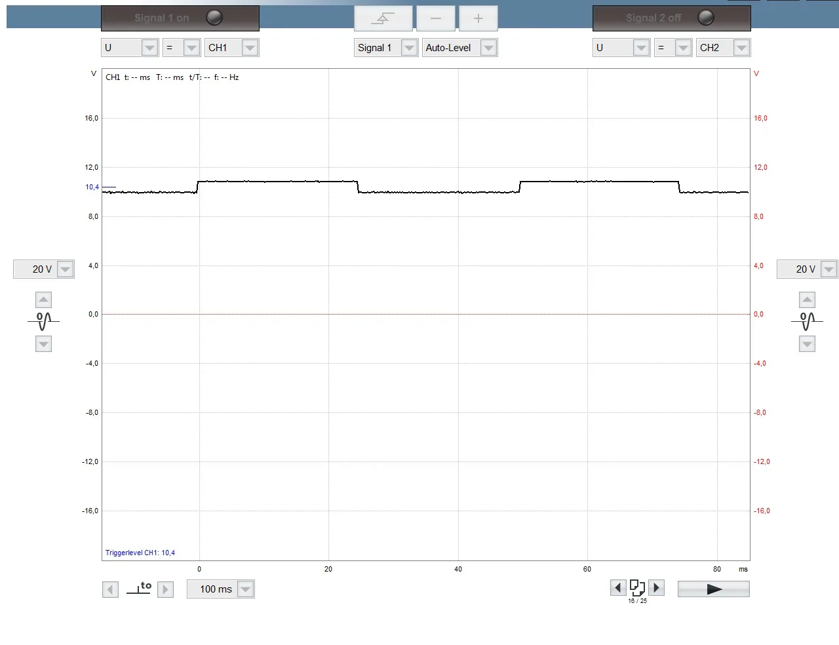
Task: Click the rising edge trigger slope icon
Action: click(x=383, y=18)
